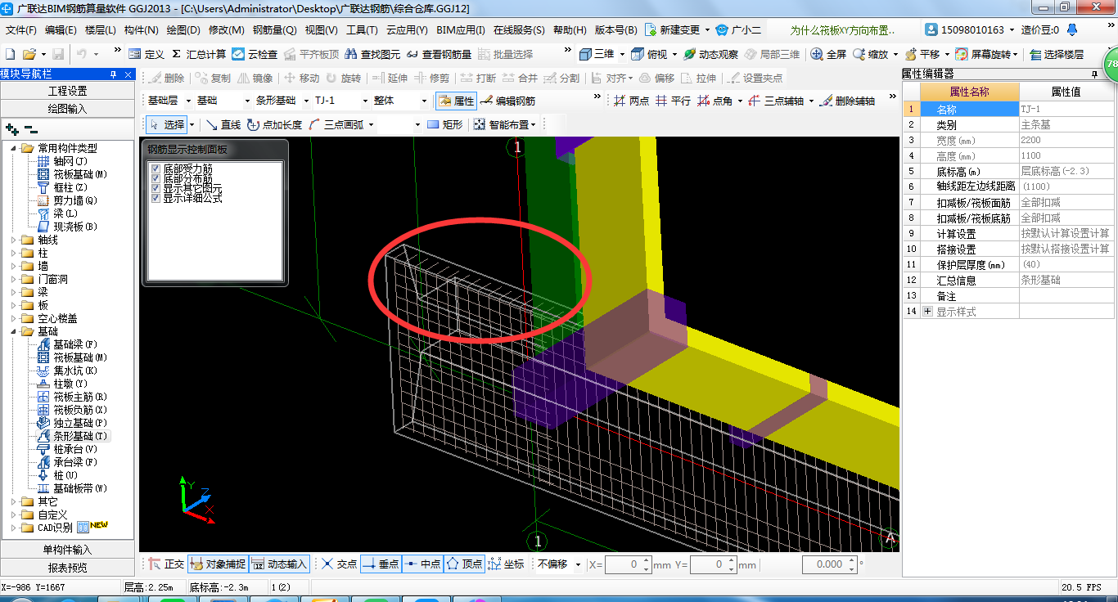Toggle 对象捕捉 object snap
The image size is (1118, 602).
(217, 564)
